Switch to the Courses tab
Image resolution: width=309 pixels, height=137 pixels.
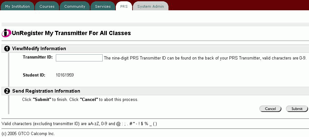pos(47,6)
